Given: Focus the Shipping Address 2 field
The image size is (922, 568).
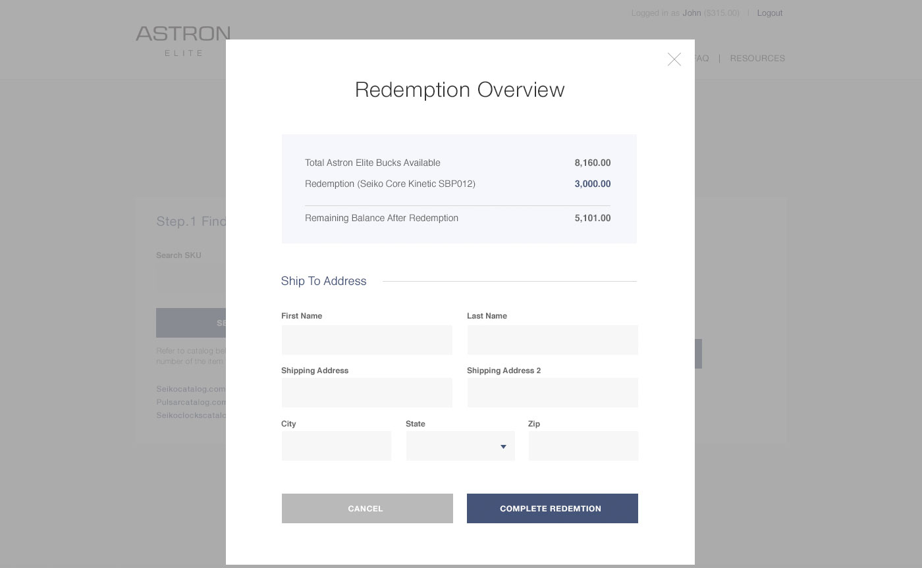Looking at the screenshot, I should tap(553, 393).
